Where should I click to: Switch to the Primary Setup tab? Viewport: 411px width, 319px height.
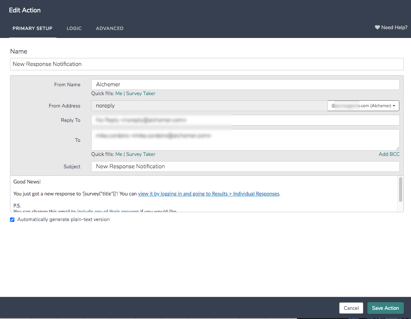(32, 28)
